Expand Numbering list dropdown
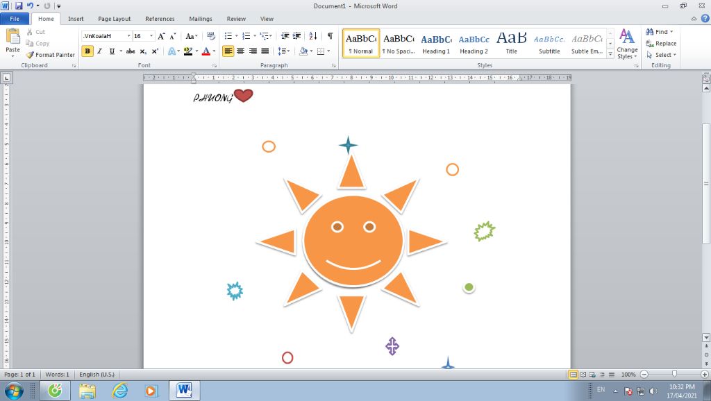Viewport: 711px width, 401px height. click(254, 36)
